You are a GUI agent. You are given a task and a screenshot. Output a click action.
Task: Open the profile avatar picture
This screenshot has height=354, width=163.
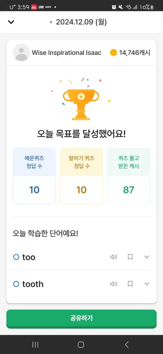pos(21,53)
